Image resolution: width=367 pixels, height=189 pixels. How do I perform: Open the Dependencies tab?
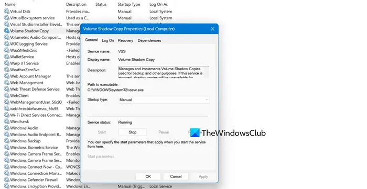(149, 40)
